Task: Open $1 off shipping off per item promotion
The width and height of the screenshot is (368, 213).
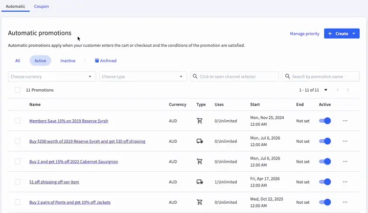Action: pyautogui.click(x=54, y=182)
